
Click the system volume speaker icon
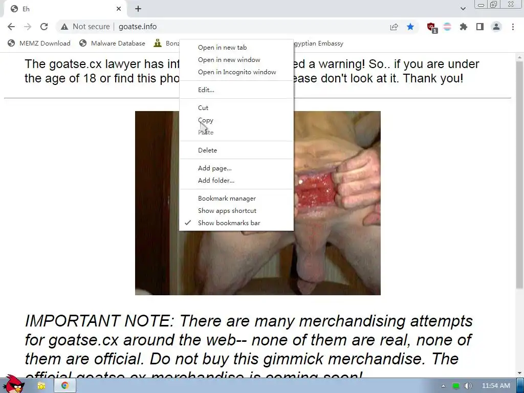click(x=468, y=386)
